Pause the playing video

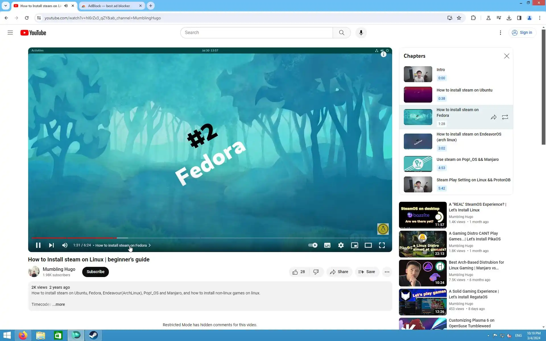coord(38,245)
